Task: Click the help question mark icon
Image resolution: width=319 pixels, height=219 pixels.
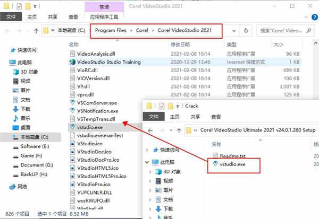Action: click(315, 17)
